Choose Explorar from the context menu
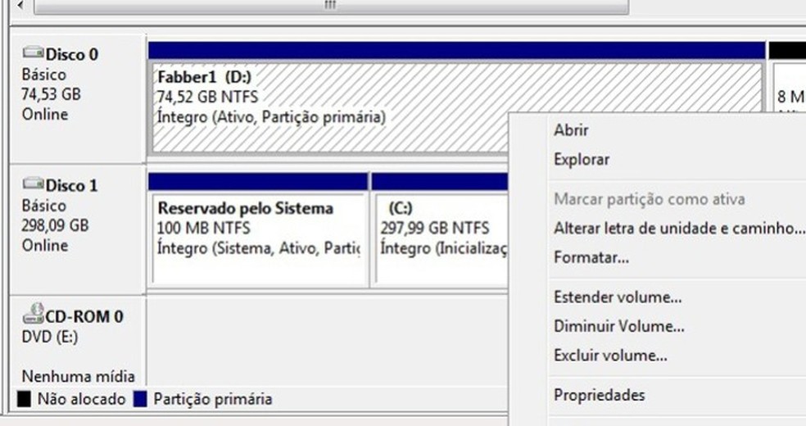The width and height of the screenshot is (806, 426). [581, 160]
